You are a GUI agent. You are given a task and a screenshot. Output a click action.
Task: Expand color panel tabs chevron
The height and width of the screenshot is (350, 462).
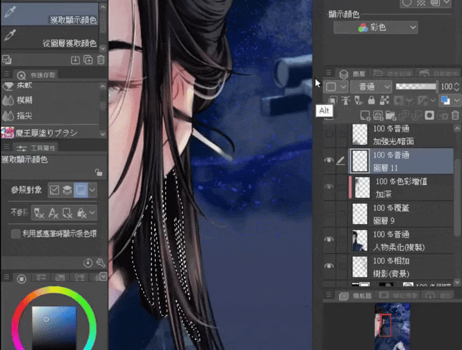103,276
